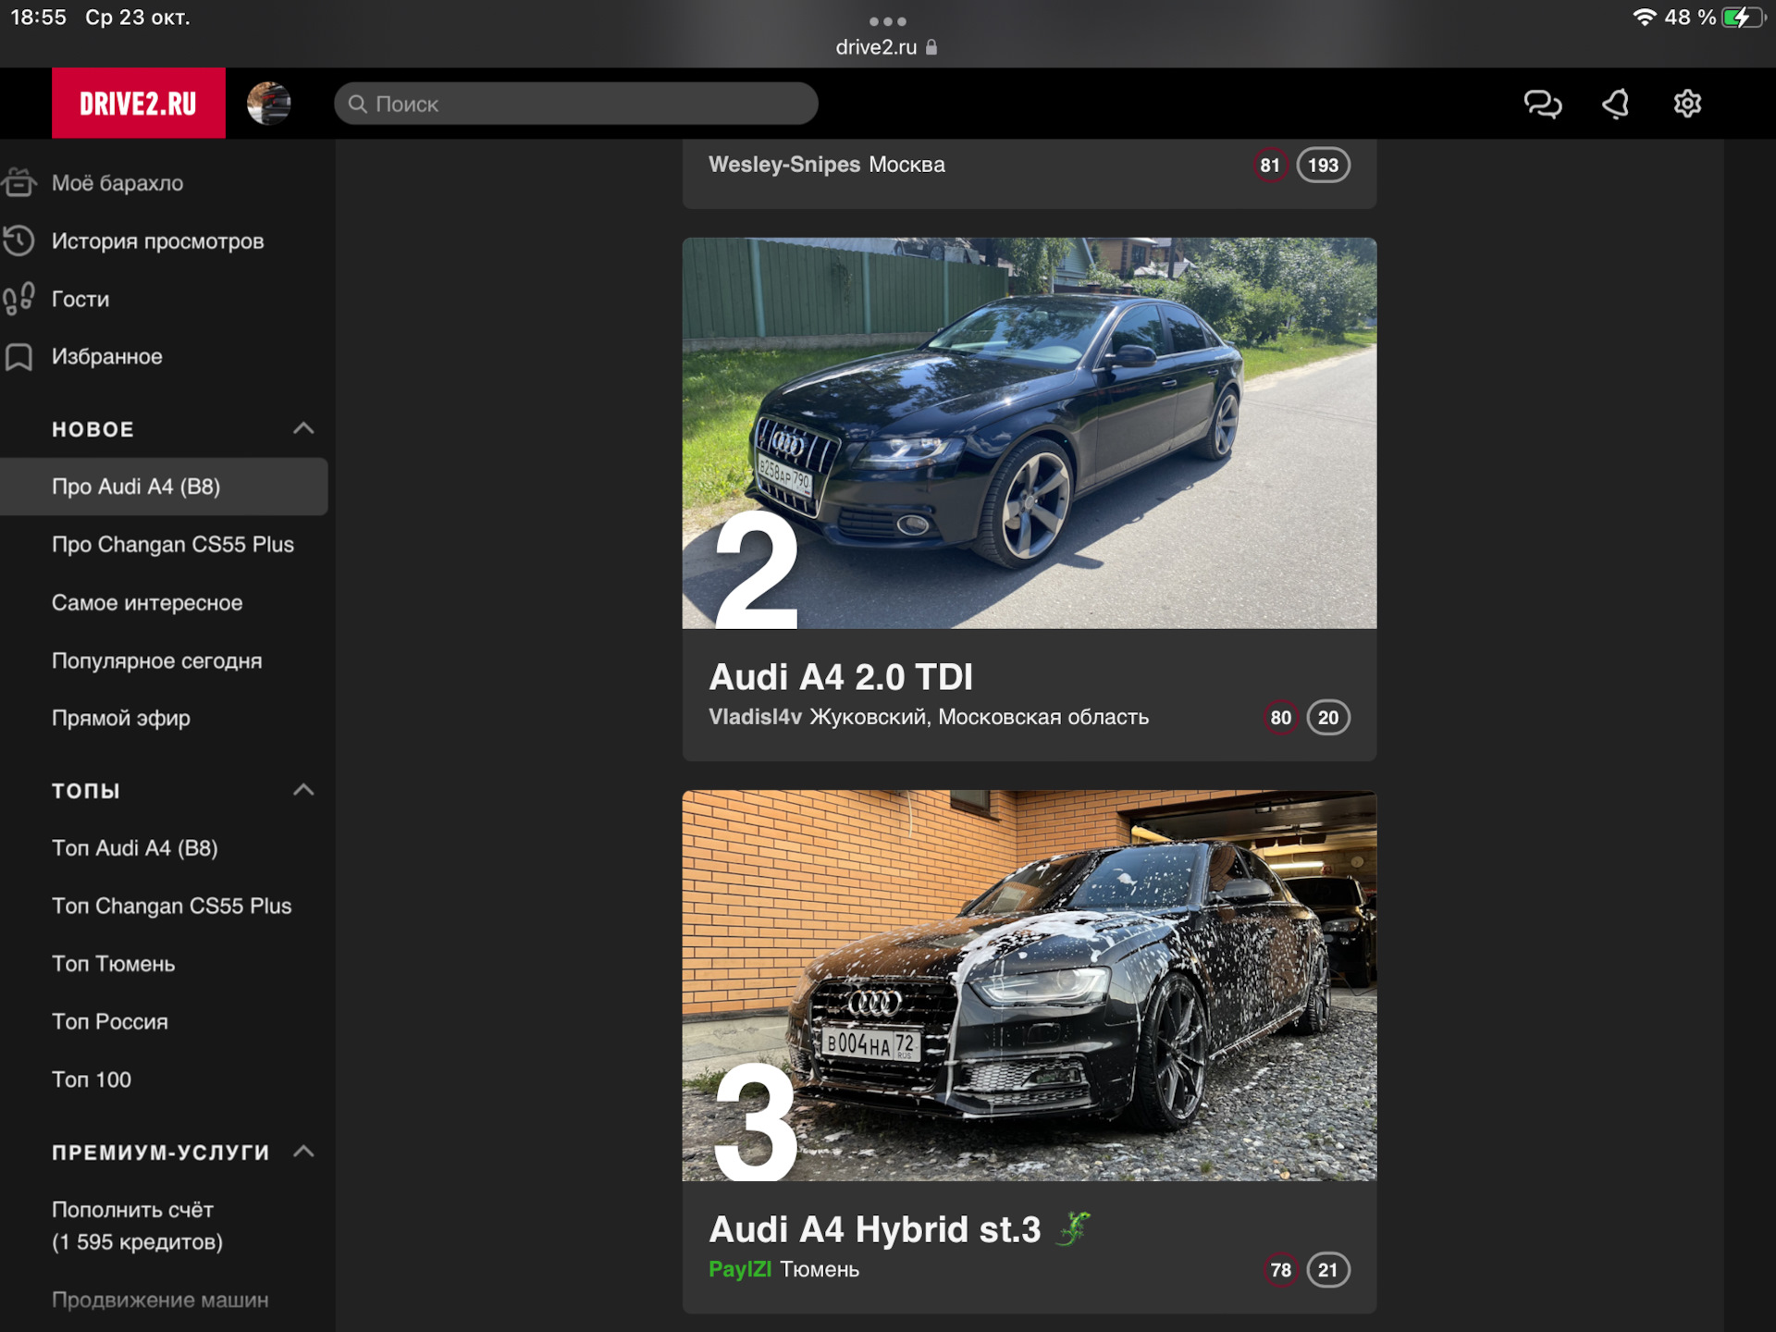Collapse the НОВОЕ section
The image size is (1776, 1332).
(x=303, y=428)
